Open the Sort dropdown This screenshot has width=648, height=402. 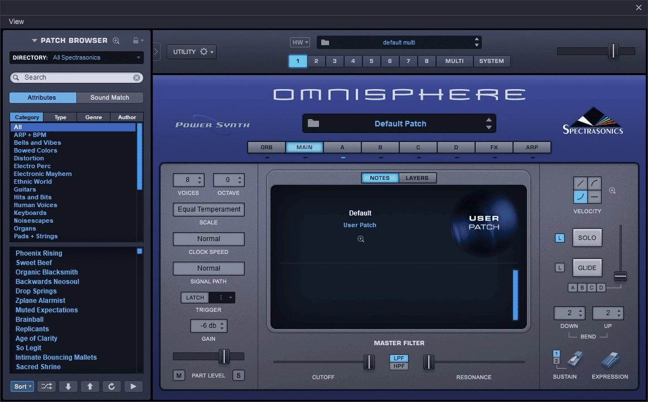point(22,386)
